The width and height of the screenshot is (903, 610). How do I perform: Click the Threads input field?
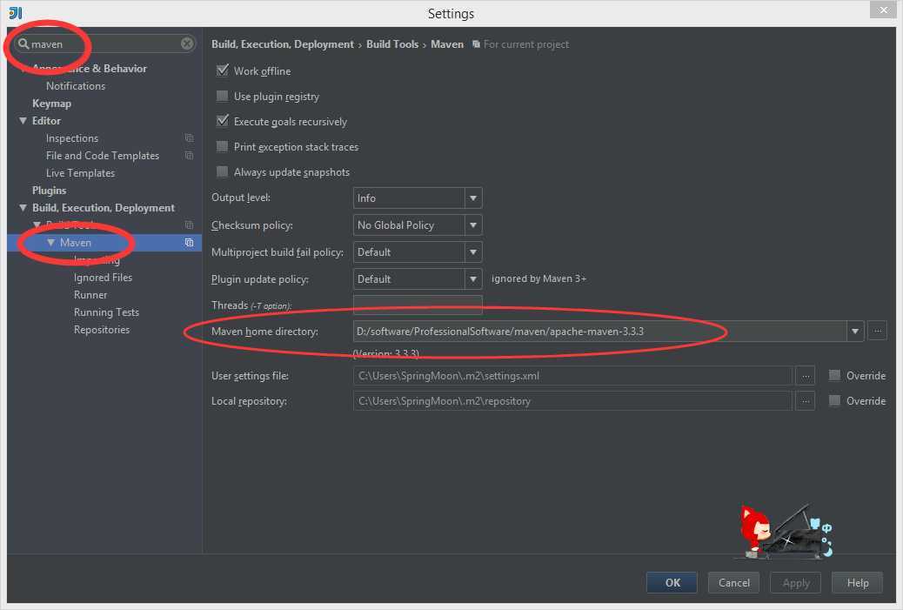[x=418, y=305]
